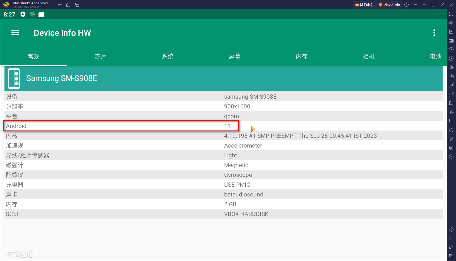456x261 pixels.
Task: Click the SCSI row label
Action: pos(12,214)
